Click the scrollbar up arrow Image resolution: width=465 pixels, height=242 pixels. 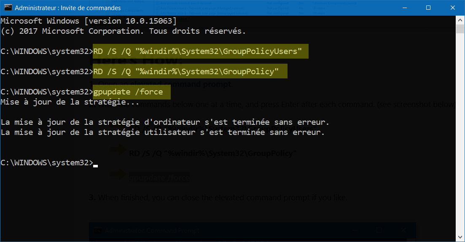[460, 20]
